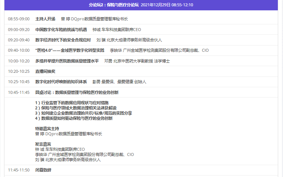Select the 闭幕致辞 closing item
This screenshot has width=283, height=177.
[x=43, y=170]
